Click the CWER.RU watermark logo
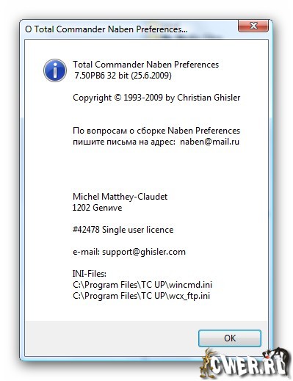 245,364
